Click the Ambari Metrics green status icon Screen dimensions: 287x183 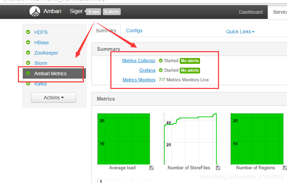[x=28, y=73]
